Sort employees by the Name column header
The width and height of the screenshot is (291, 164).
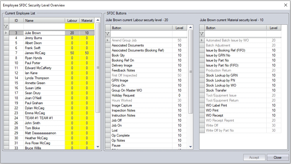pyautogui.click(x=44, y=20)
